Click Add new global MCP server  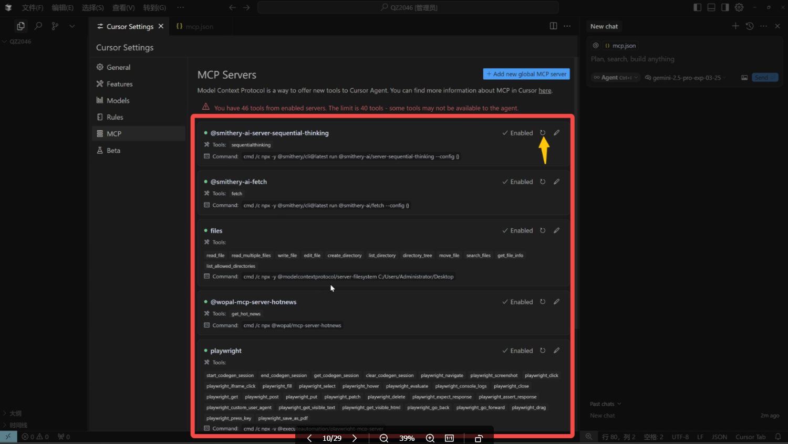pyautogui.click(x=526, y=74)
